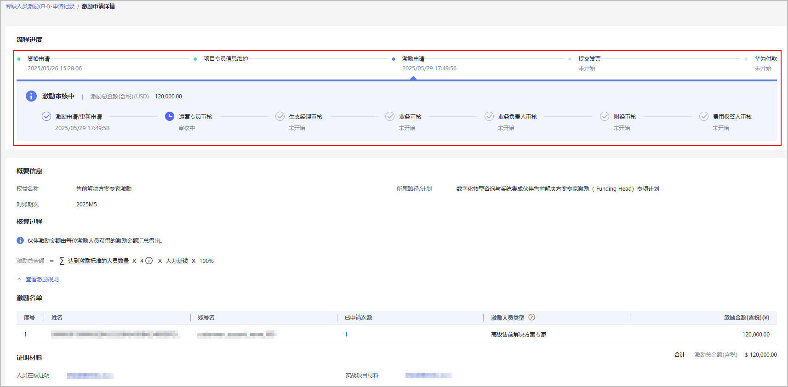
Task: Click the info icon next to multiplier 4
Action: 149,261
